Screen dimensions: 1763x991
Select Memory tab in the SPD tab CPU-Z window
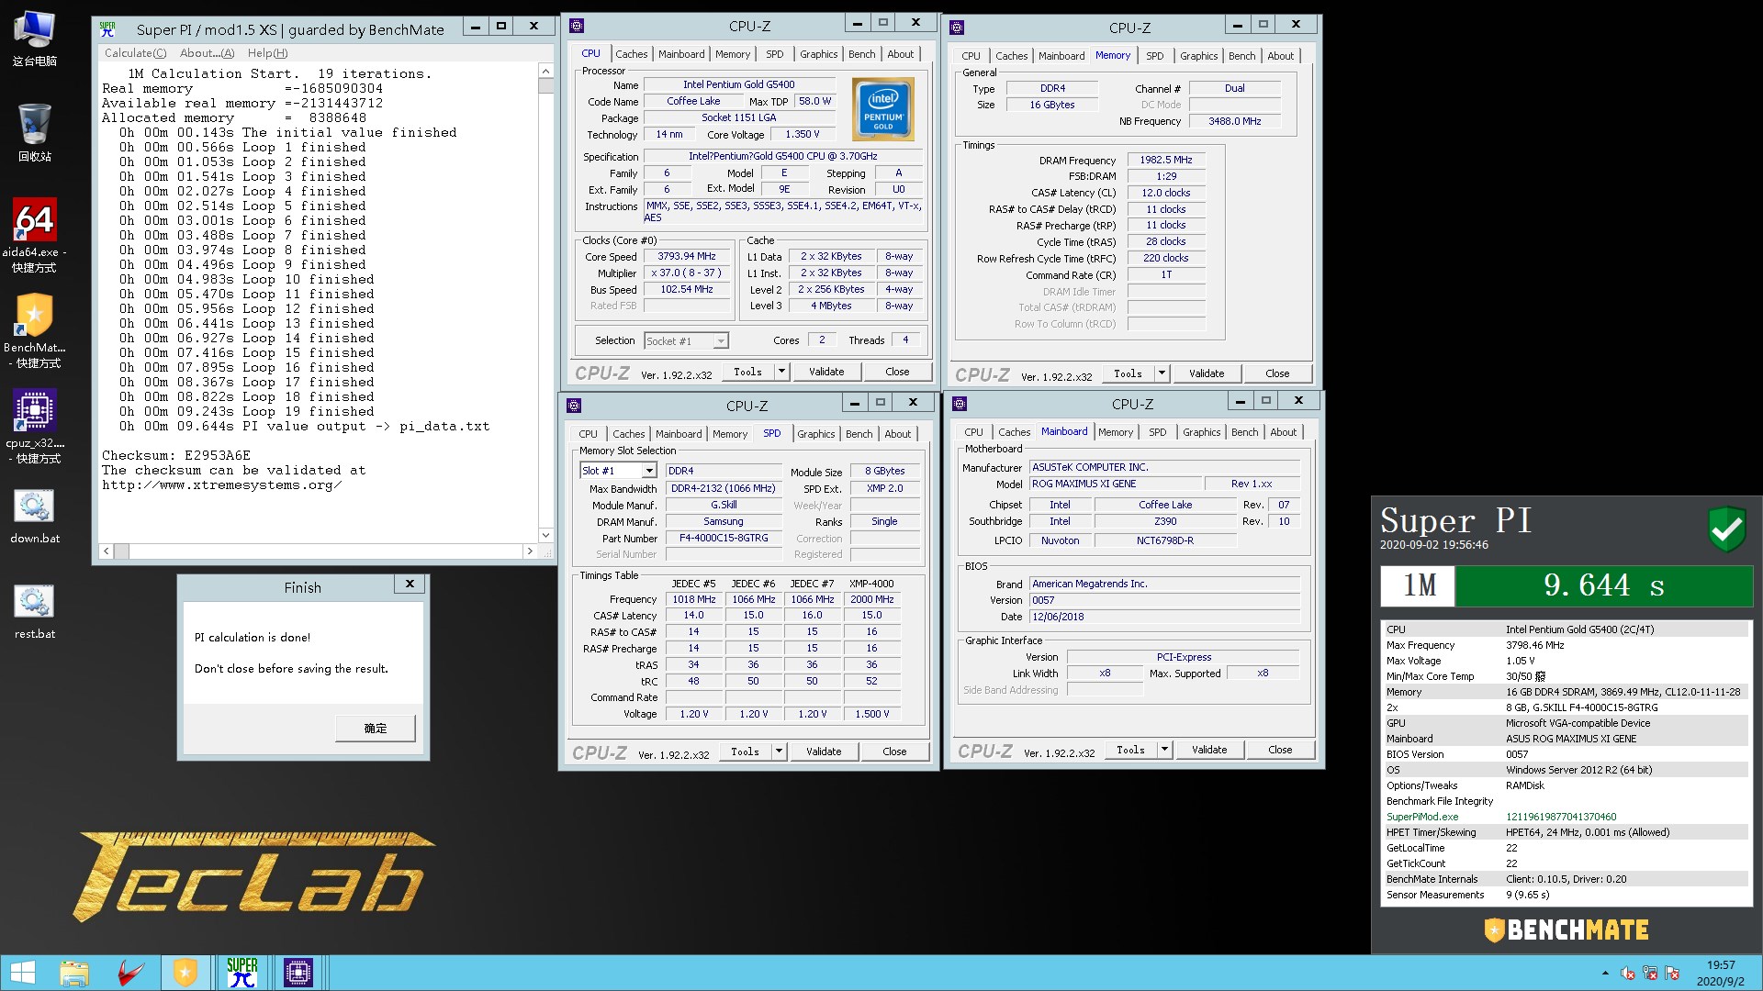(730, 434)
